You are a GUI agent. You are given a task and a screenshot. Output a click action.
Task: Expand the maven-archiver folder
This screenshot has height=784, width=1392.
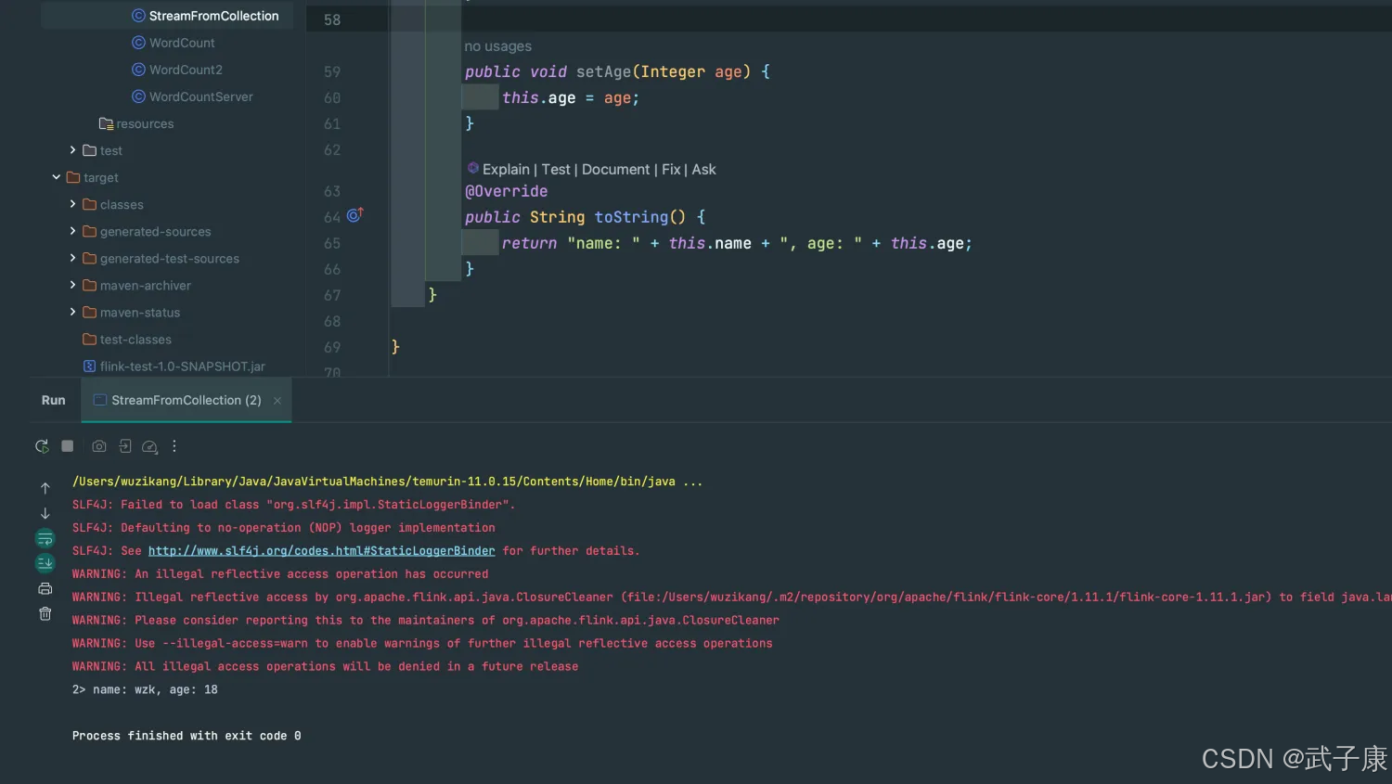click(x=72, y=285)
